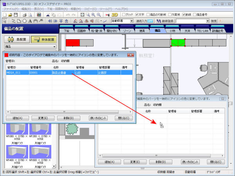Select the arrow pointer tool

click(x=4, y=21)
